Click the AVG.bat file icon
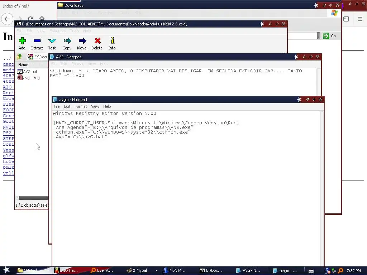 tap(20, 71)
